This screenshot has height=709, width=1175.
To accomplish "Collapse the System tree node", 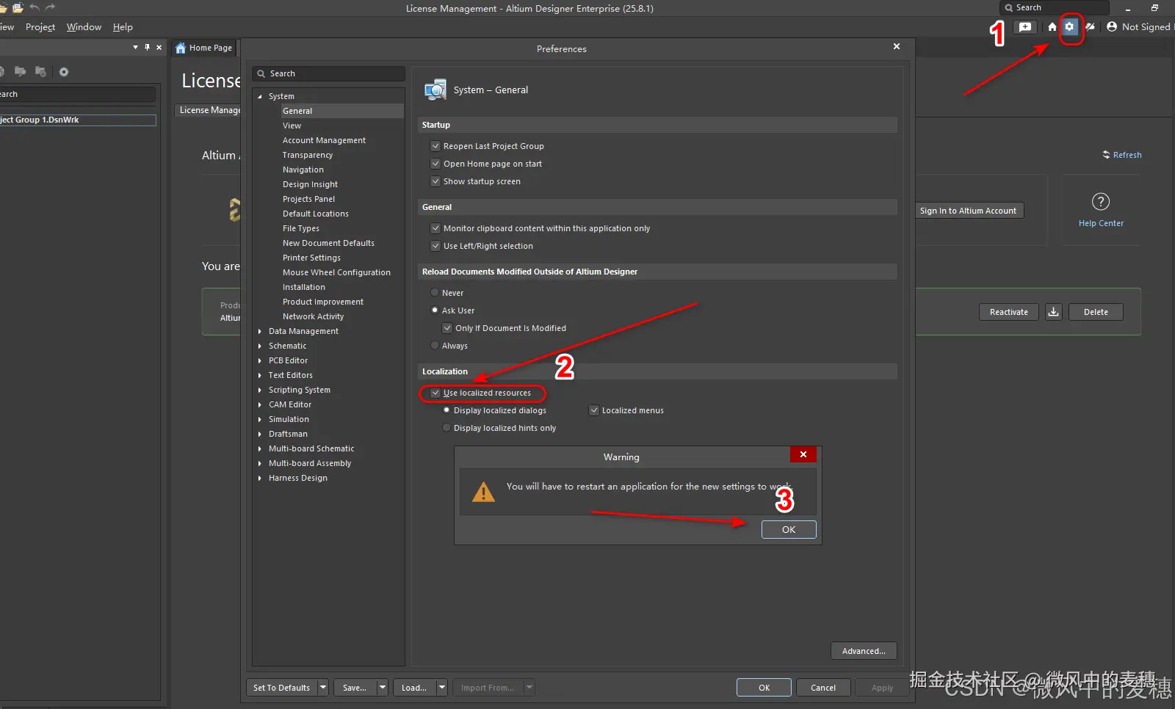I will pyautogui.click(x=260, y=96).
